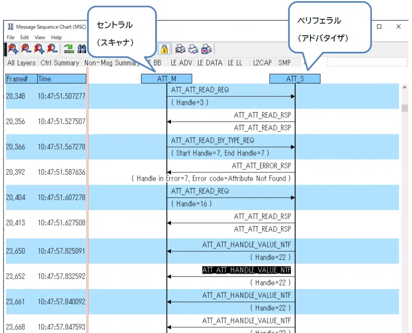Click the Frame# column header
The image size is (412, 333).
[21, 79]
